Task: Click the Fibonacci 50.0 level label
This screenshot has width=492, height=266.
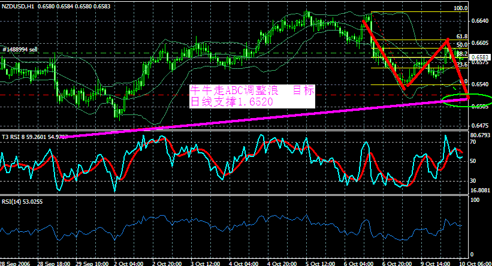Action: (x=462, y=44)
